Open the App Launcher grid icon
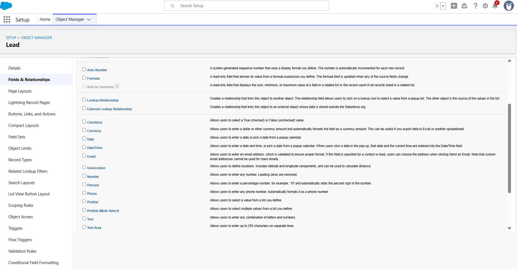The width and height of the screenshot is (517, 269). pos(7,19)
